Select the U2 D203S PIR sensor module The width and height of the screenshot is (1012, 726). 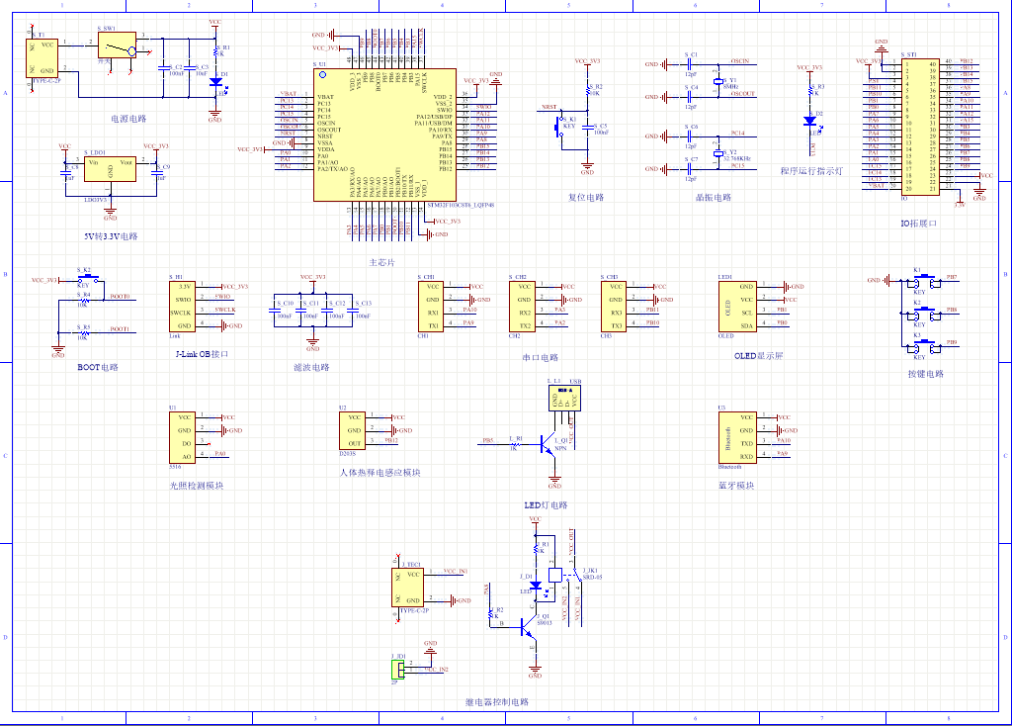coord(353,431)
